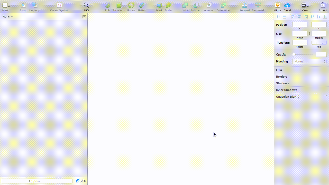Open the Blending mode dropdown
Screen dimensions: 329x185
click(309, 61)
